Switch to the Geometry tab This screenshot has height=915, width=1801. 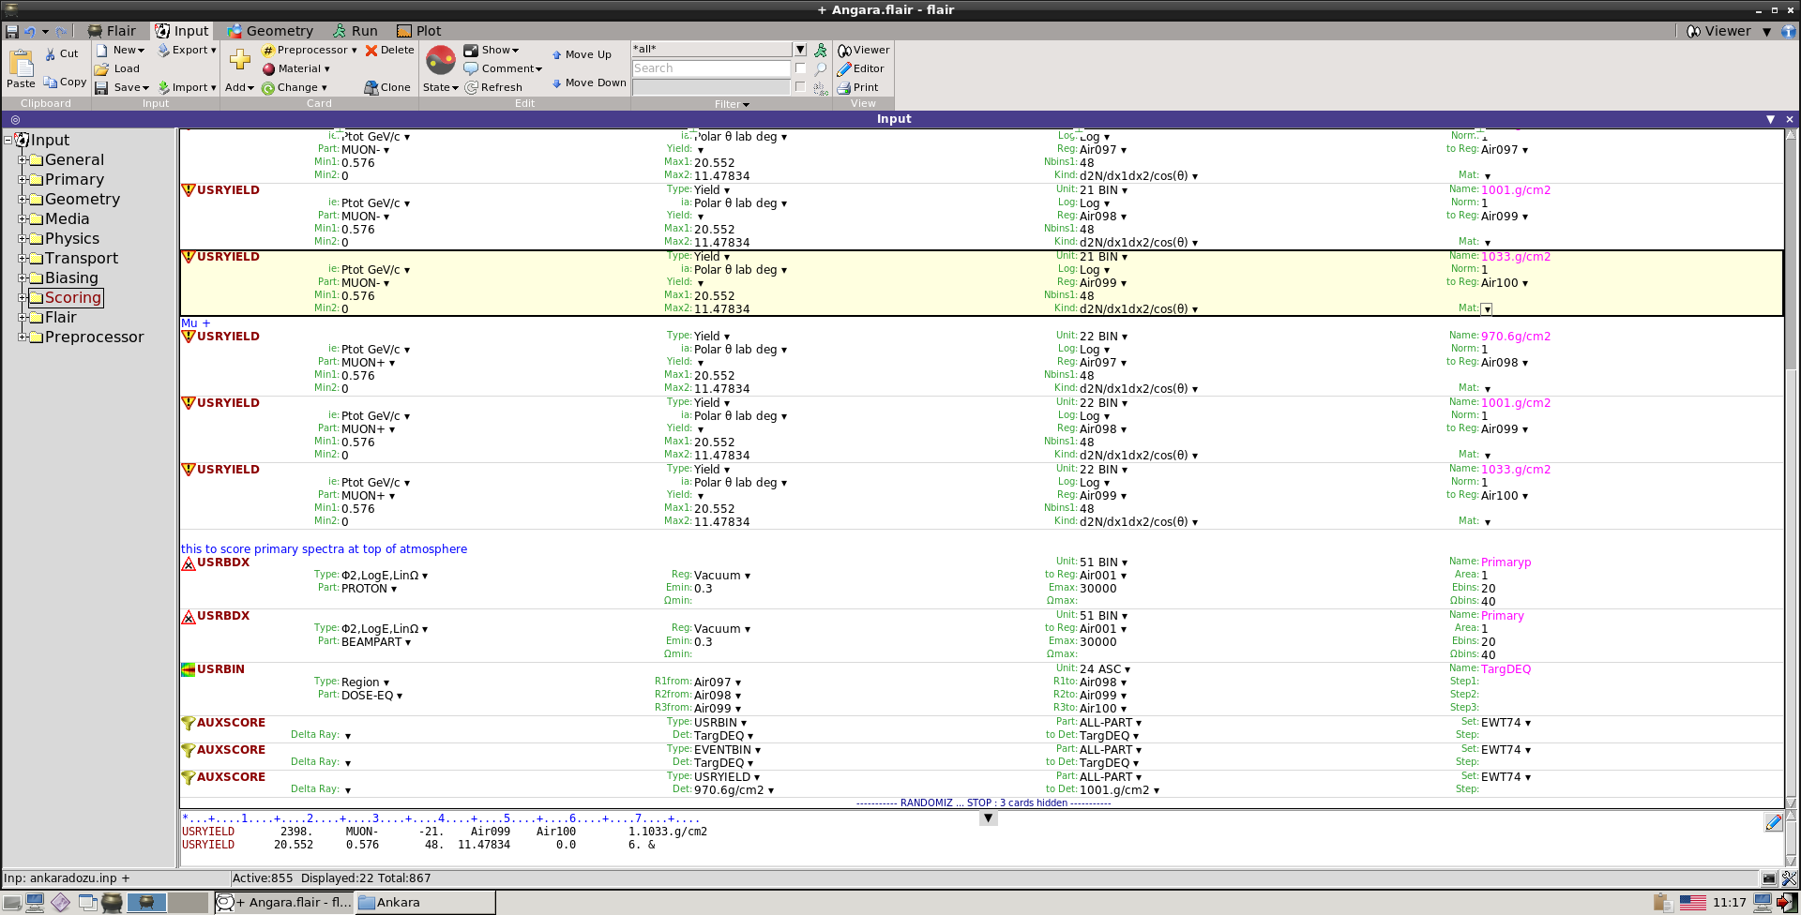(269, 31)
